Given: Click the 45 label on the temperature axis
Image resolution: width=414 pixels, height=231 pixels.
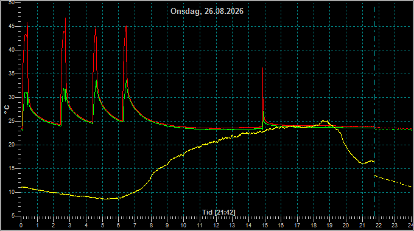Looking at the screenshot, I should click(x=12, y=26).
